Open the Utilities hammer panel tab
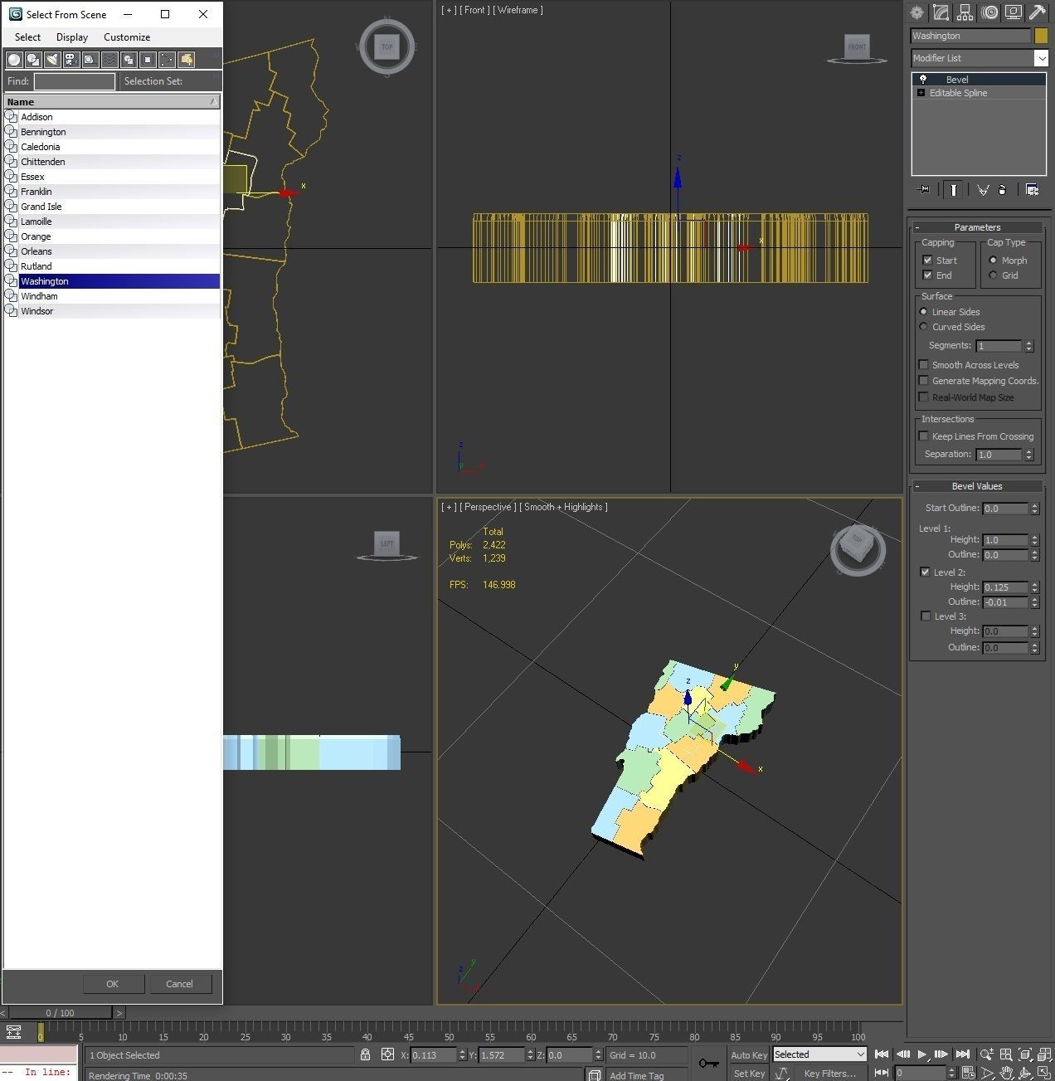This screenshot has height=1081, width=1055. click(x=1037, y=12)
